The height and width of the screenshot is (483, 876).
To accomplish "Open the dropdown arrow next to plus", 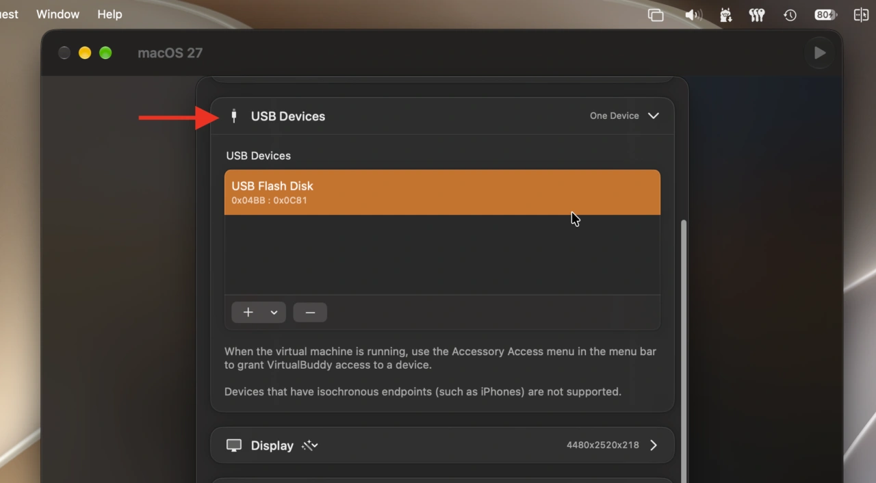I will 274,313.
